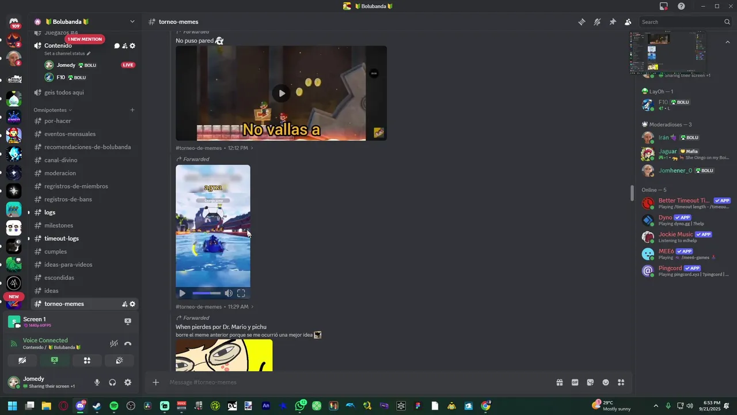Turn on camera in voice panel

pyautogui.click(x=22, y=360)
